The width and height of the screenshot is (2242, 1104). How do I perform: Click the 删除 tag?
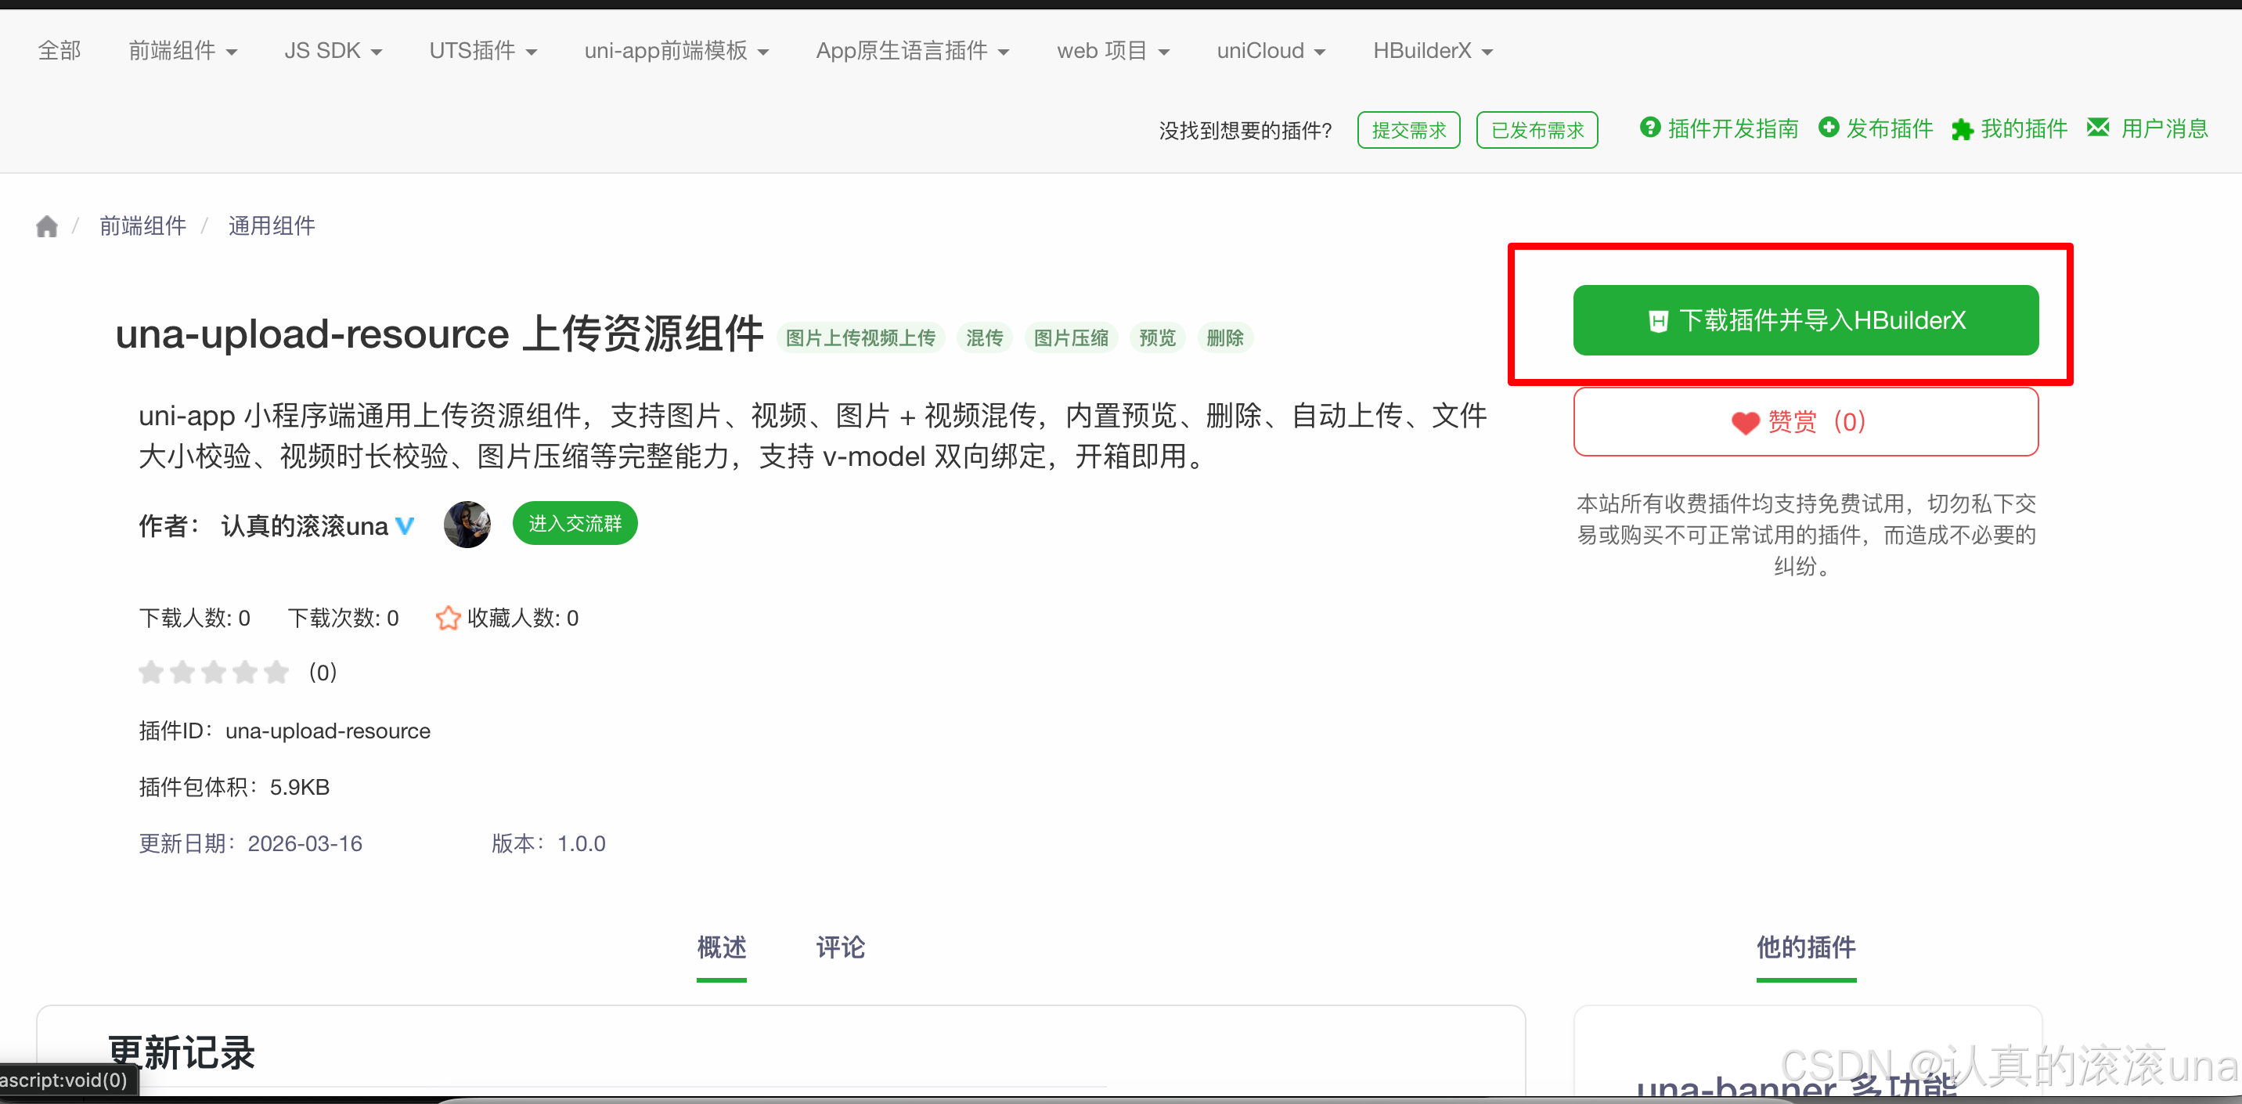(x=1224, y=337)
